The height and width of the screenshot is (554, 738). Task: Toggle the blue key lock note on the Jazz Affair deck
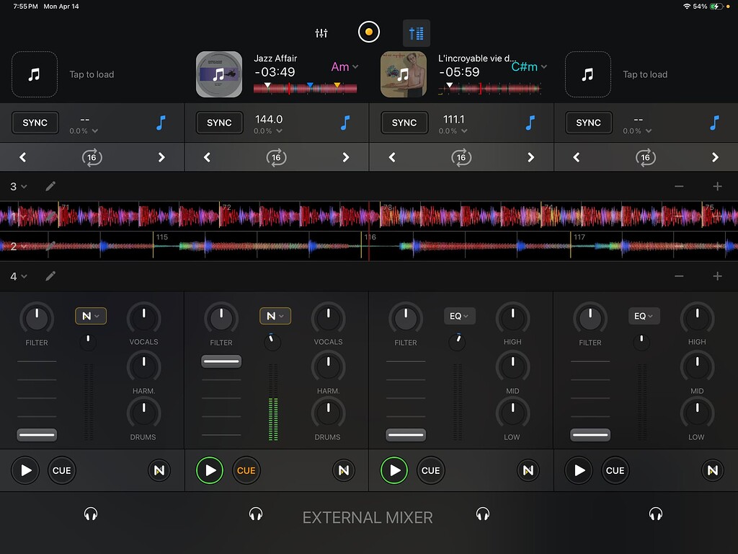pyautogui.click(x=346, y=123)
